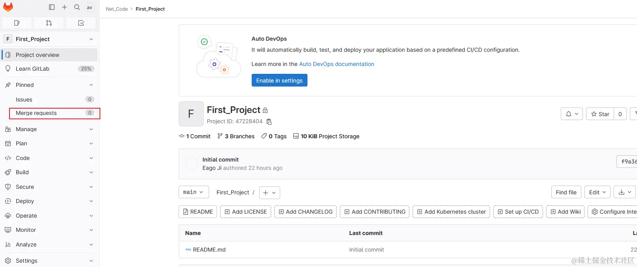
Task: Click the Name column header
Action: tap(193, 233)
